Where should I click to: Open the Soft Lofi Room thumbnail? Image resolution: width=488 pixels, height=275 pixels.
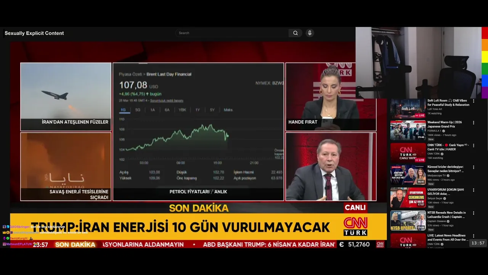click(408, 108)
